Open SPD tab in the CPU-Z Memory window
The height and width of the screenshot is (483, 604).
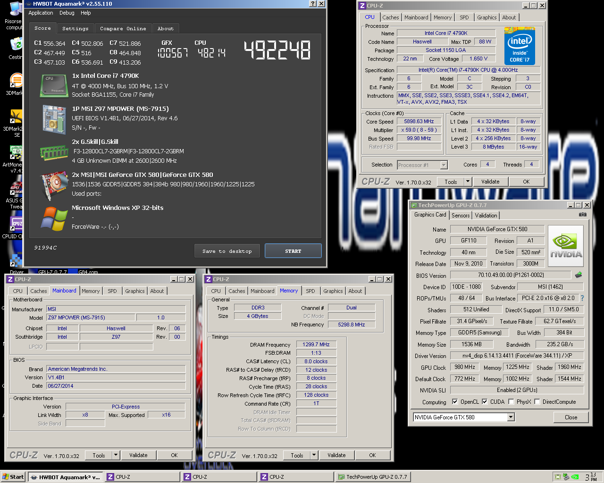310,291
